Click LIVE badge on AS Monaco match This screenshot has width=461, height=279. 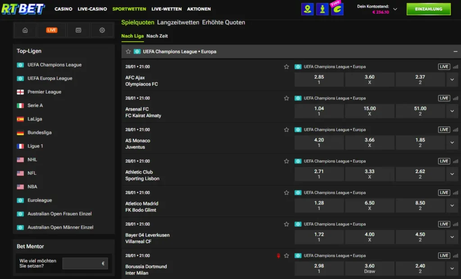[x=444, y=130]
